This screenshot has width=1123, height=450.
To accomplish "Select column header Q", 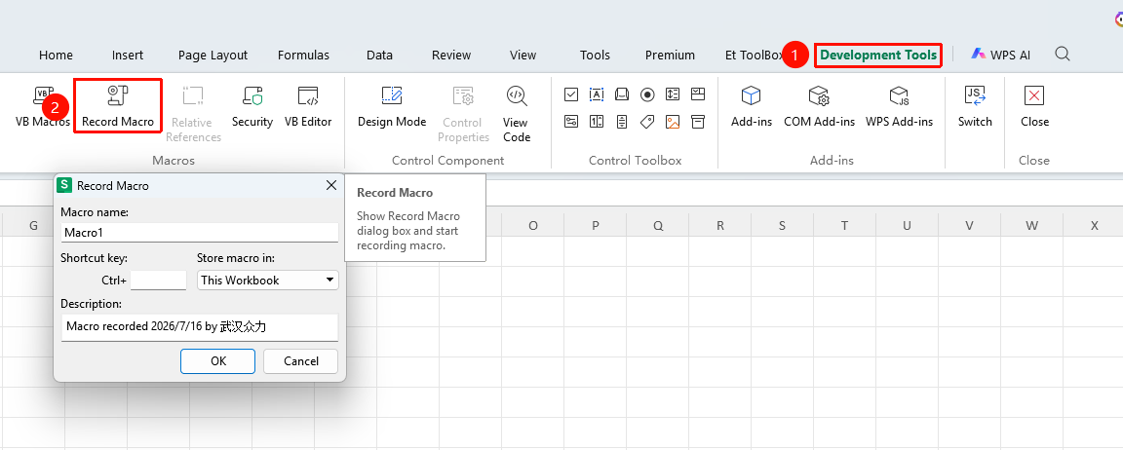I will click(x=657, y=225).
